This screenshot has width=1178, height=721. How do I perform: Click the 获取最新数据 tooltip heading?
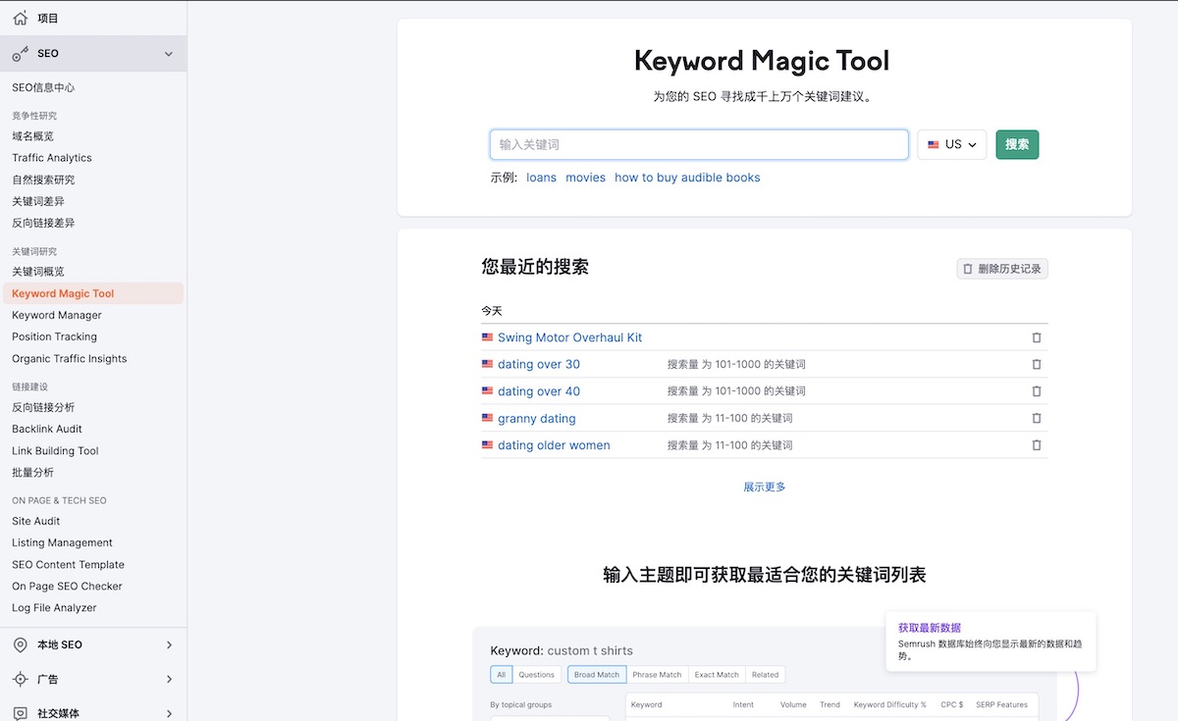click(930, 628)
